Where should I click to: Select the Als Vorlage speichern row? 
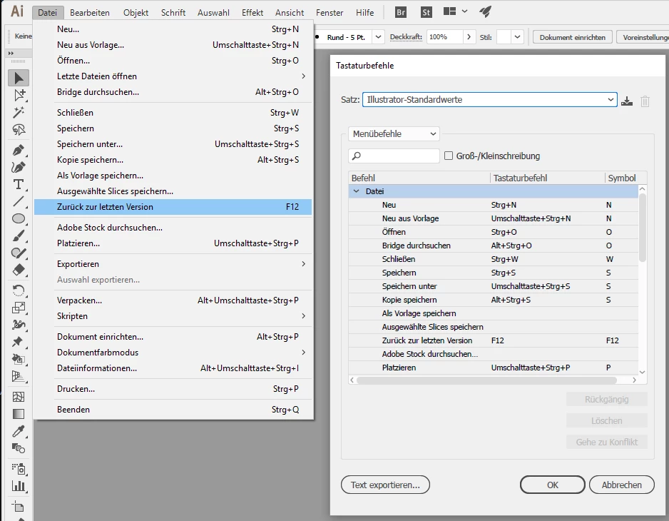pyautogui.click(x=494, y=313)
